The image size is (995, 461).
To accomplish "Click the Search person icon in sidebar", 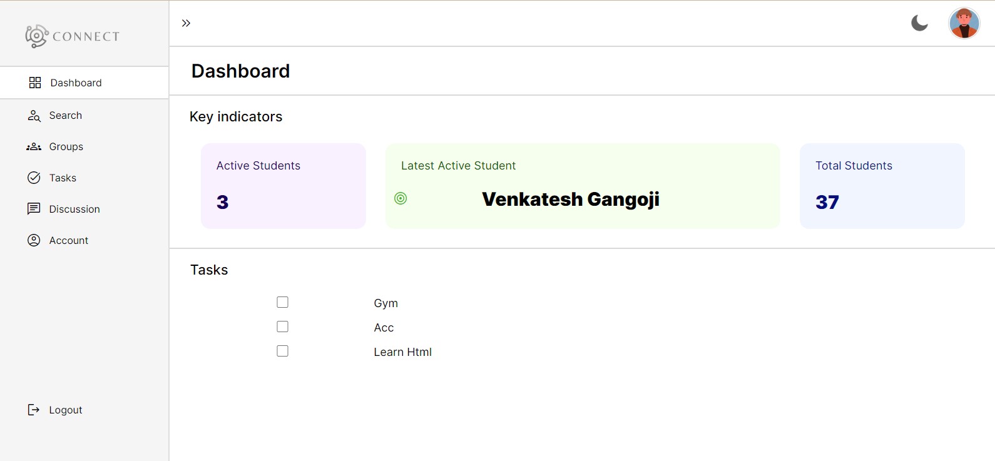I will (x=34, y=116).
